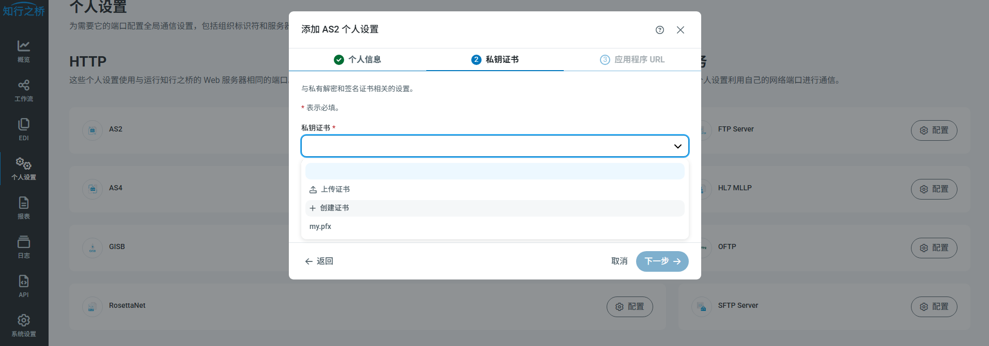Image resolution: width=989 pixels, height=346 pixels.
Task: Close the 添加 AS2 个人设置 dialog
Action: [x=680, y=30]
